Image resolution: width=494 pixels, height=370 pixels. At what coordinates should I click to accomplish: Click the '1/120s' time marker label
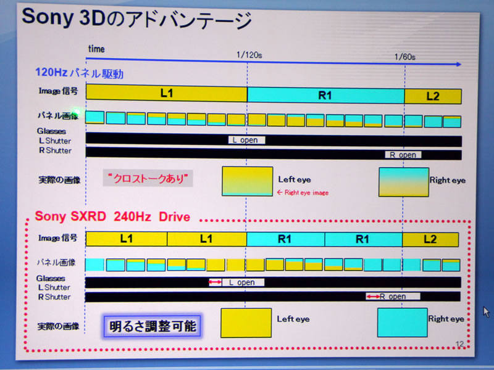point(249,55)
